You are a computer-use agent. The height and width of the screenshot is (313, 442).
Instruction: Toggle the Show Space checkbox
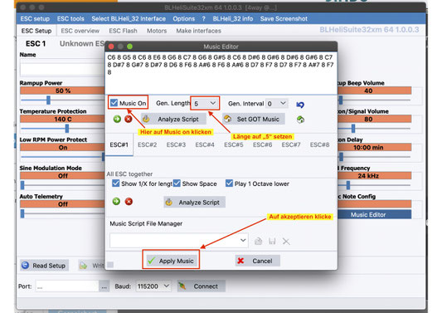coord(177,183)
